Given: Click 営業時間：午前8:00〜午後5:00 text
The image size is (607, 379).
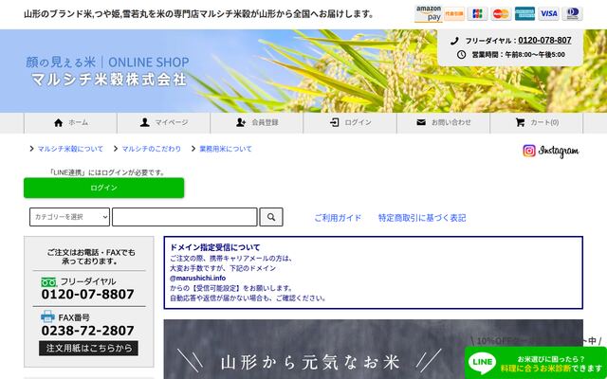Looking at the screenshot, I should [518, 55].
